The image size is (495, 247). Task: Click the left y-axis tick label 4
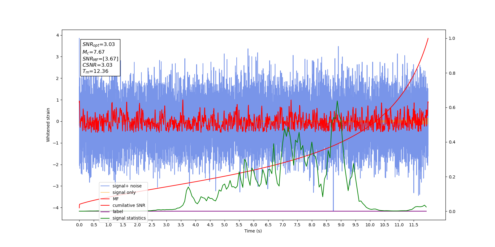pyautogui.click(x=58, y=35)
